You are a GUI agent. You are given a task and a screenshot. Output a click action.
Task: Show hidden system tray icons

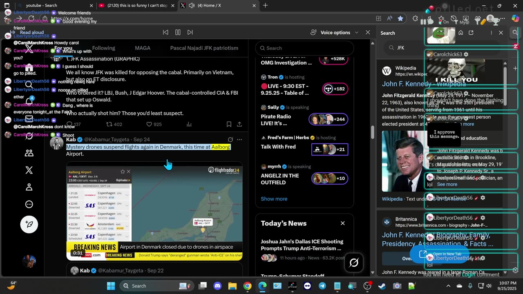[x=448, y=286]
